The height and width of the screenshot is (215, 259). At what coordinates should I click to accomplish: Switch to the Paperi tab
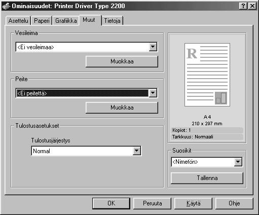[x=42, y=21]
